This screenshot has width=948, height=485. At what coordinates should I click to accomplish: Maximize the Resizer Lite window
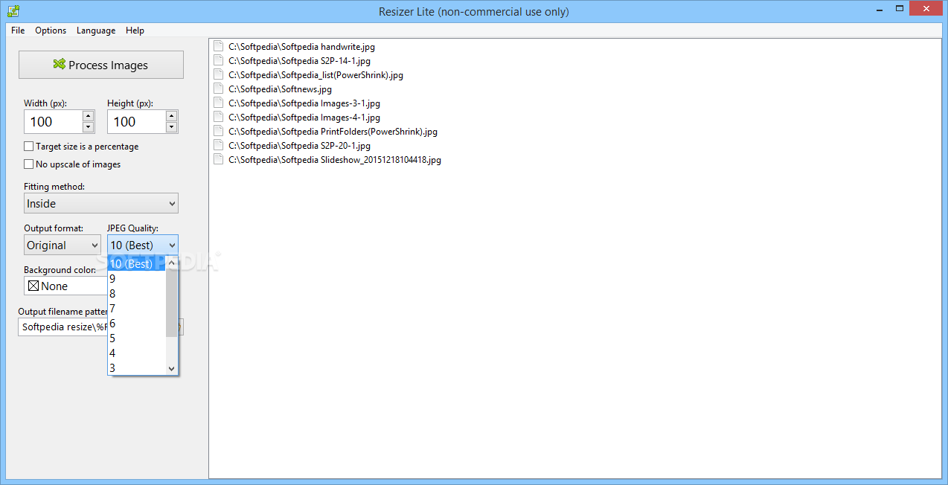click(x=900, y=8)
